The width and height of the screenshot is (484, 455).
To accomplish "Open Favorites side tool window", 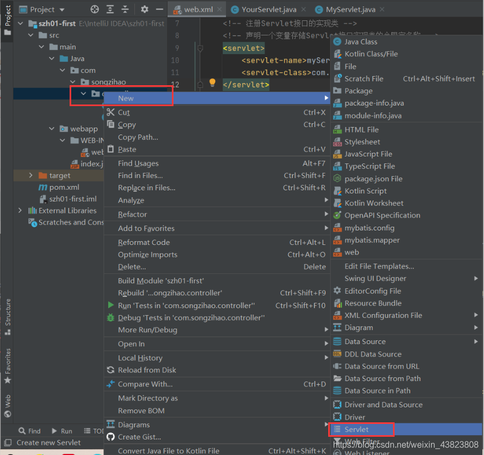I will (7, 366).
